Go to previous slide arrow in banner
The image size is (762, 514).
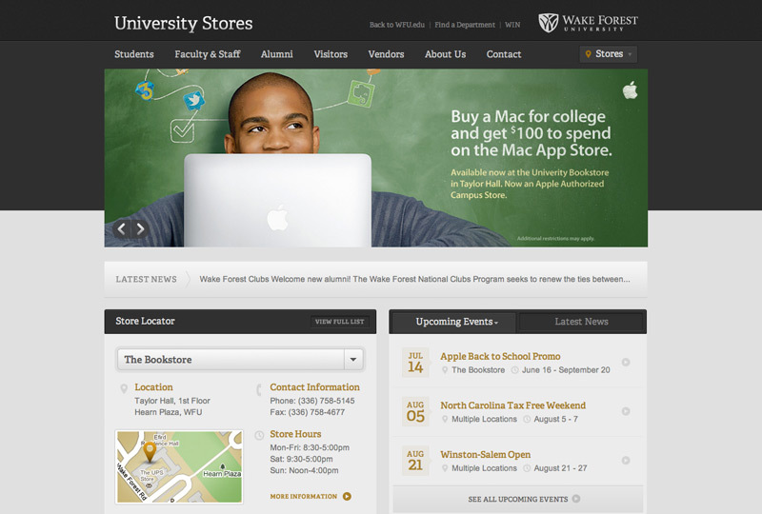(122, 228)
